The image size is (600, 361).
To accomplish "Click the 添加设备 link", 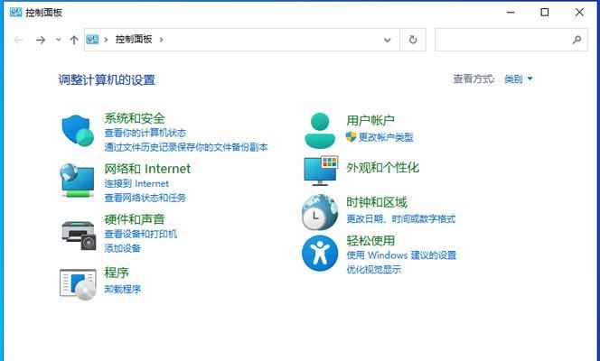I will coord(123,248).
